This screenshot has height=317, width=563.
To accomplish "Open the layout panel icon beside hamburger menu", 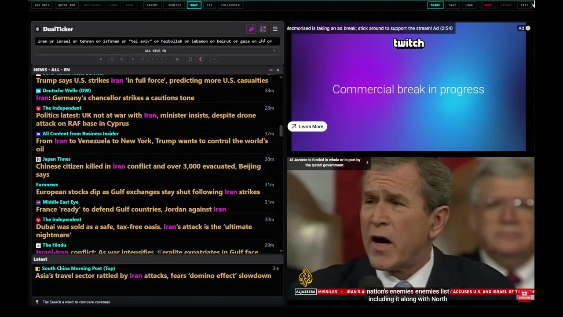I will [x=263, y=29].
